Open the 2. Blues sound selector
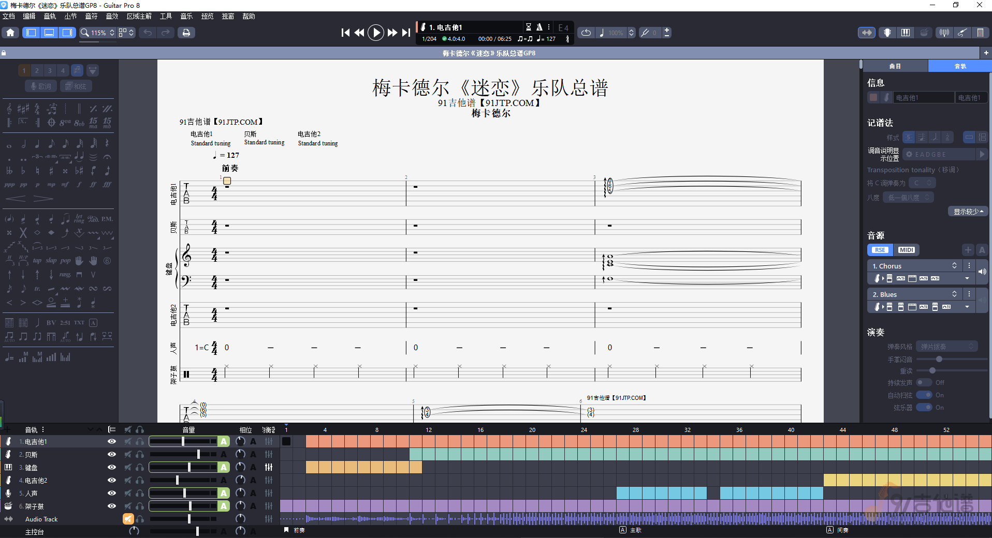The width and height of the screenshot is (992, 538). 914,294
